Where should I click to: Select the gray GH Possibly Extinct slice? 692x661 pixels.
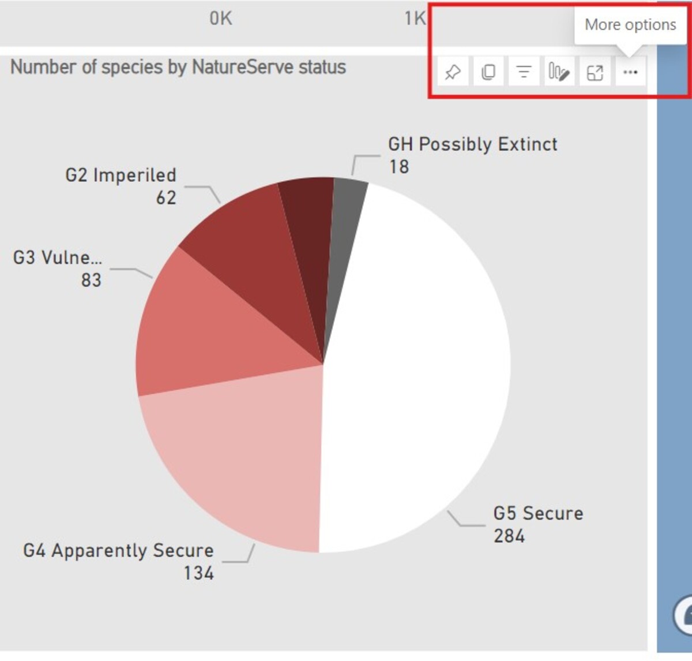tap(346, 219)
